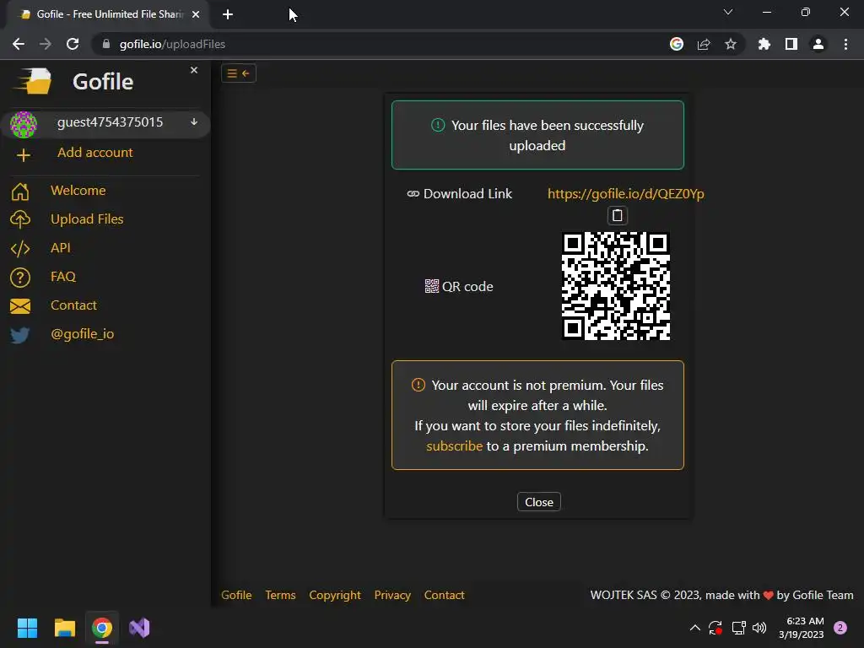Click the Google icon in address bar
The height and width of the screenshot is (648, 864).
(676, 44)
